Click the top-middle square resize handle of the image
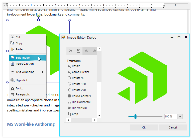This screenshot has height=140, width=193. tap(38, 20)
